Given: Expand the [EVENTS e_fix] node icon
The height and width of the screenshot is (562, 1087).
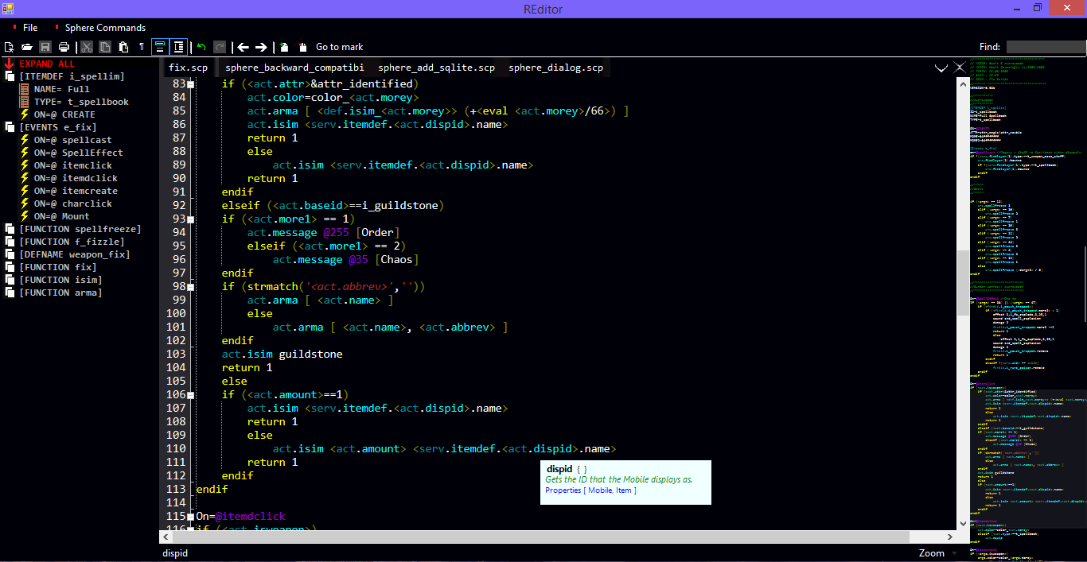Looking at the screenshot, I should (10, 127).
